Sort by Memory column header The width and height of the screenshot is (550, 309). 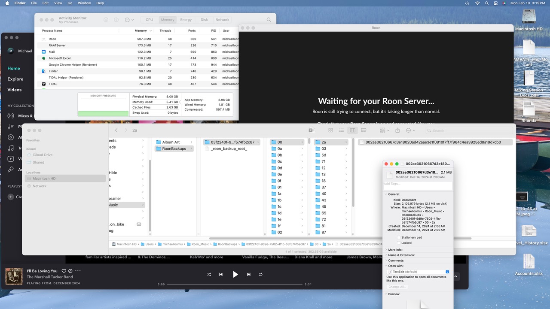pyautogui.click(x=141, y=31)
